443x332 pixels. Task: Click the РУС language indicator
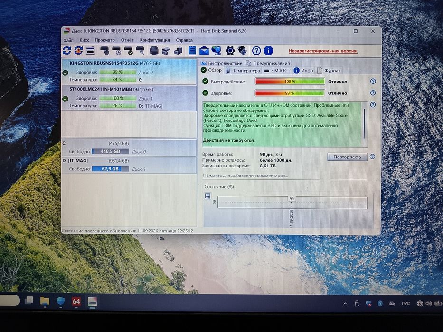pyautogui.click(x=405, y=304)
